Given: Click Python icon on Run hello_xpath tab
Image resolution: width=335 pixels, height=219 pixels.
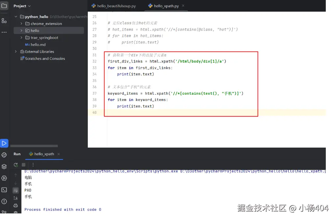Looking at the screenshot, I should pyautogui.click(x=31, y=154).
